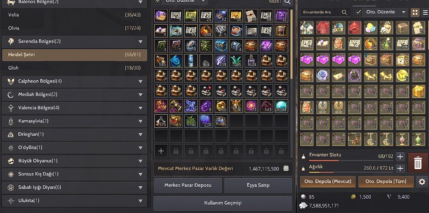
Task: Open Merkez Pazar Deposu
Action: pyautogui.click(x=188, y=185)
